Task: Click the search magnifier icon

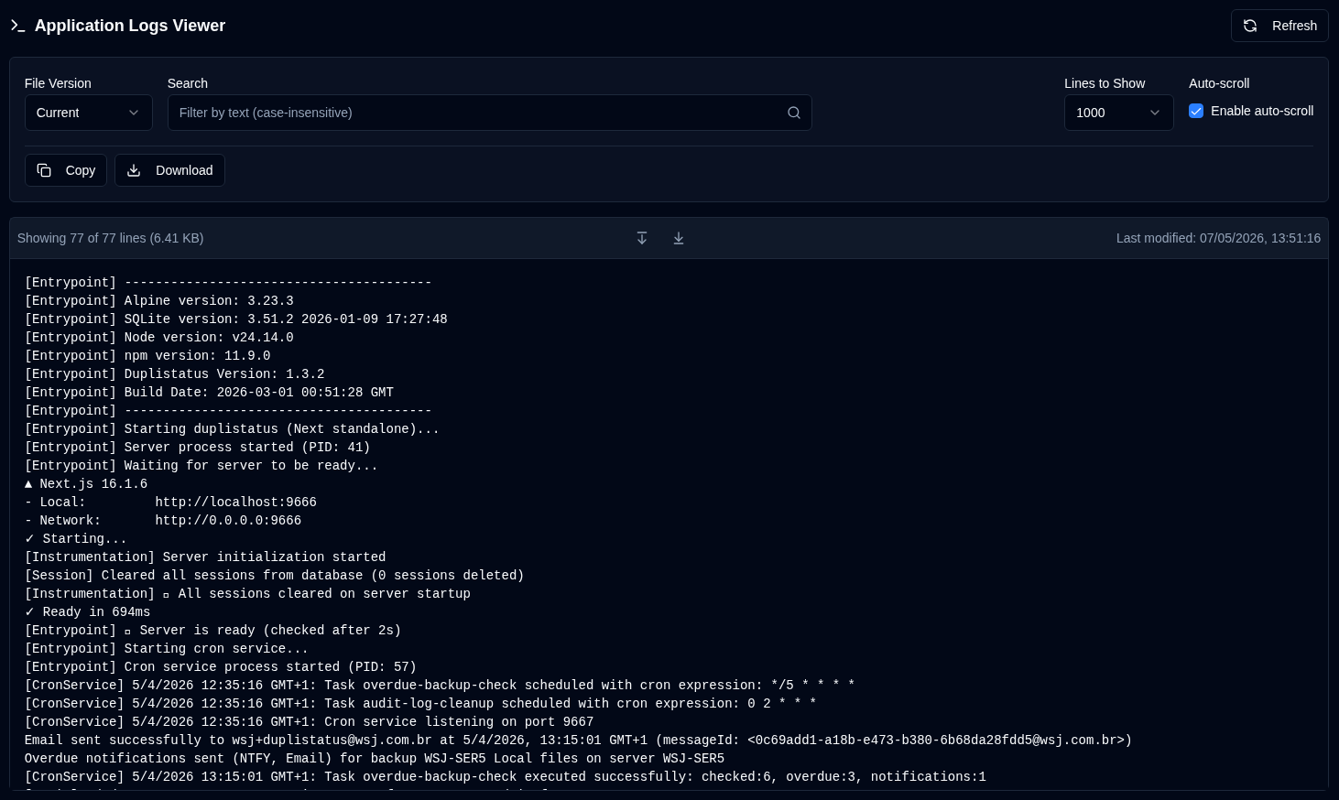Action: point(794,113)
